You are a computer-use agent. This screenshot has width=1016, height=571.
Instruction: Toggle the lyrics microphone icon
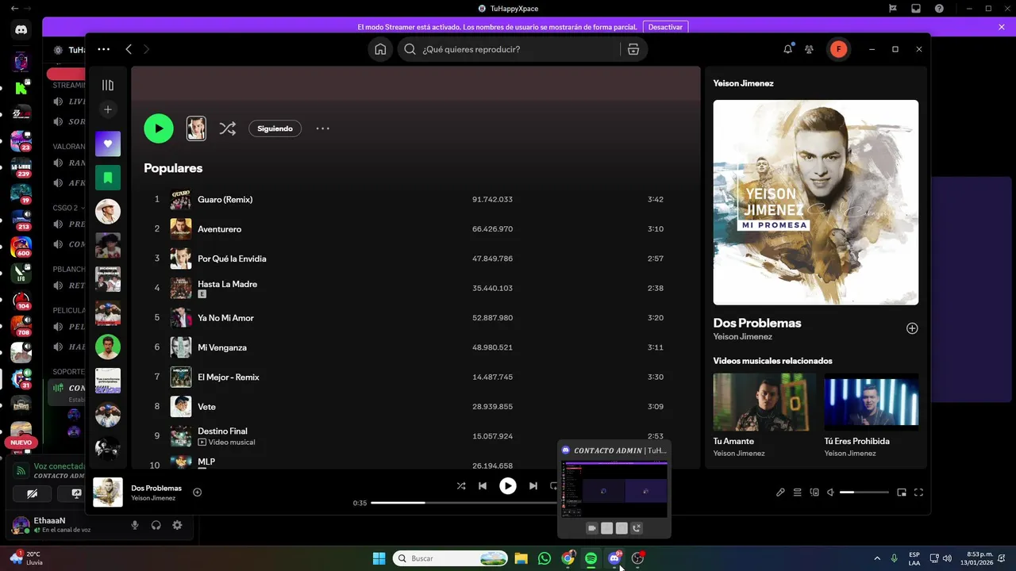pyautogui.click(x=780, y=492)
